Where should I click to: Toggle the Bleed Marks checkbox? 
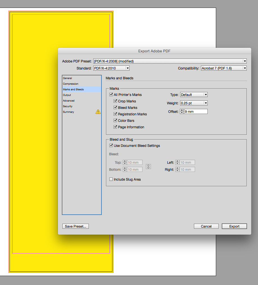pos(115,107)
